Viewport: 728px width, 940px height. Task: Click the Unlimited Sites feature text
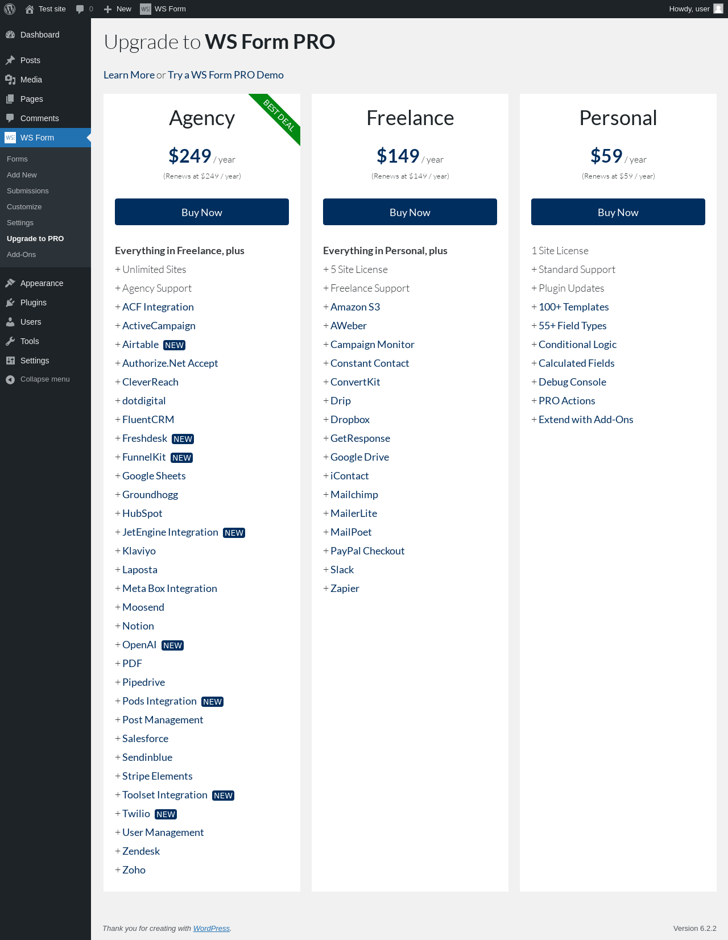154,270
